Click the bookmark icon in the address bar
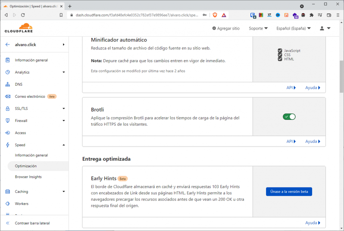This screenshot has width=344, height=231. [x=61, y=15]
